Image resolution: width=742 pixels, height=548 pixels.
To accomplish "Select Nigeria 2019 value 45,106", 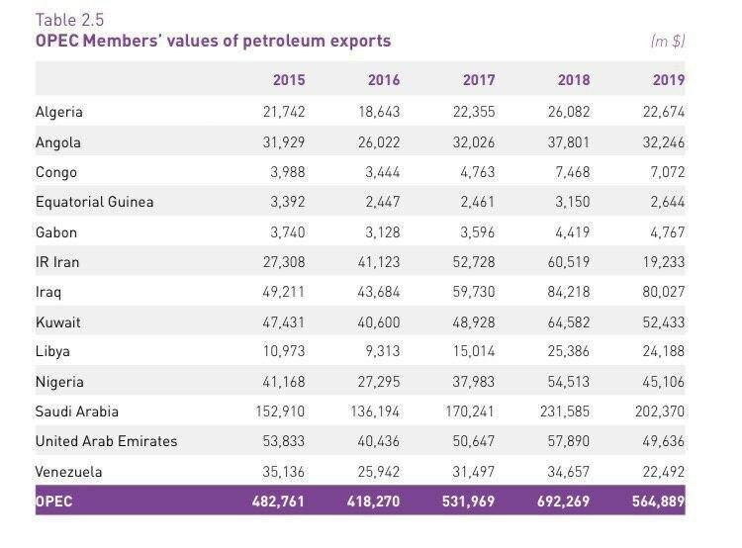I will [x=664, y=382].
